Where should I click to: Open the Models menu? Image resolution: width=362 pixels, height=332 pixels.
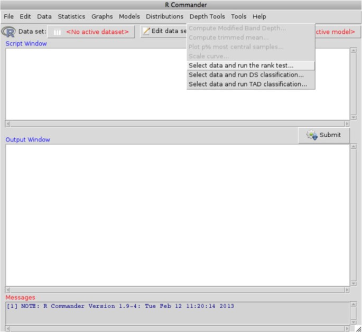[129, 16]
